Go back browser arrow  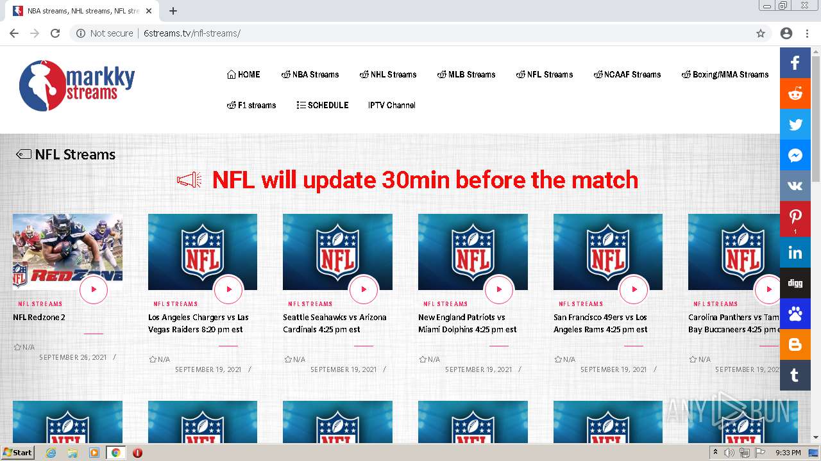(x=14, y=33)
